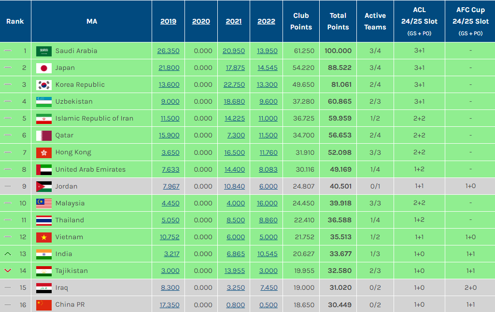This screenshot has height=312, width=495.
Task: Open Korea Republic's 2021 points 22.750
Action: tap(234, 85)
